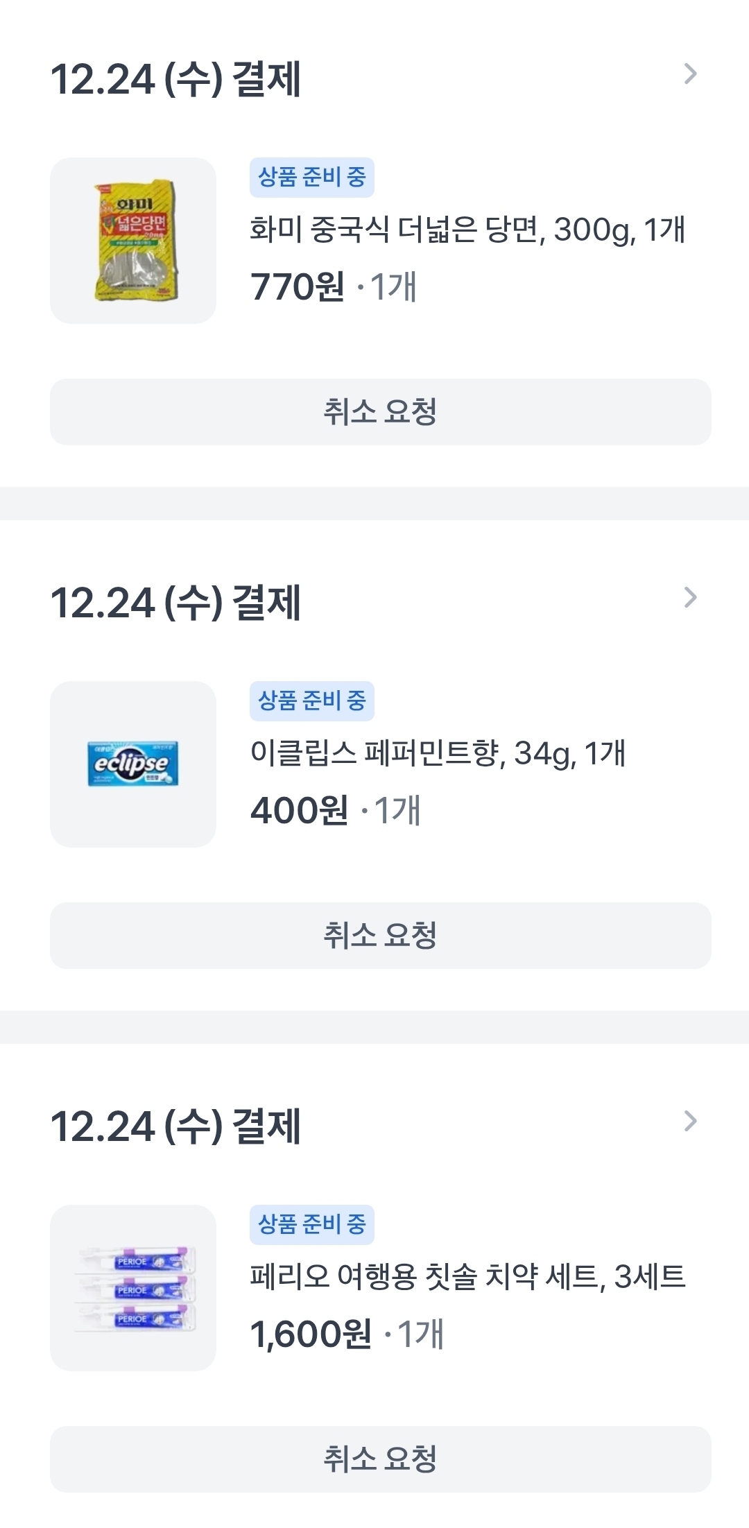Tap the eclipse mint product image
The height and width of the screenshot is (1528, 749).
coord(133,764)
